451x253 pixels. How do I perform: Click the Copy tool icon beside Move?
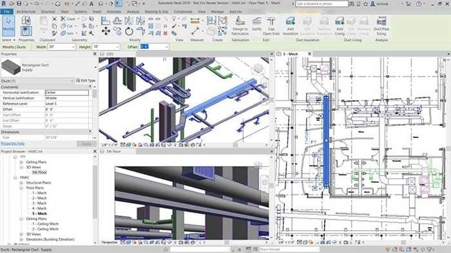tap(117, 31)
